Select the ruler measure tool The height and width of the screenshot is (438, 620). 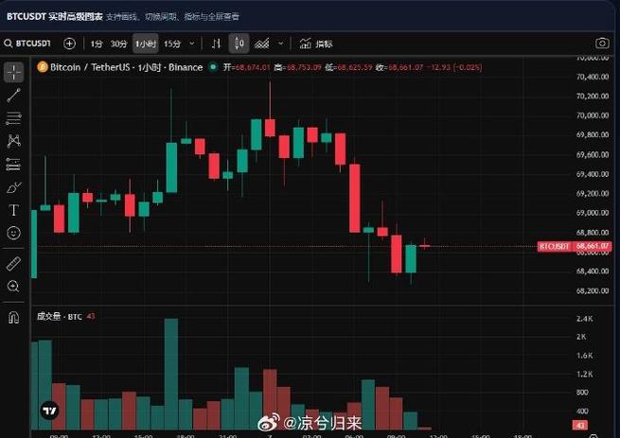(14, 263)
